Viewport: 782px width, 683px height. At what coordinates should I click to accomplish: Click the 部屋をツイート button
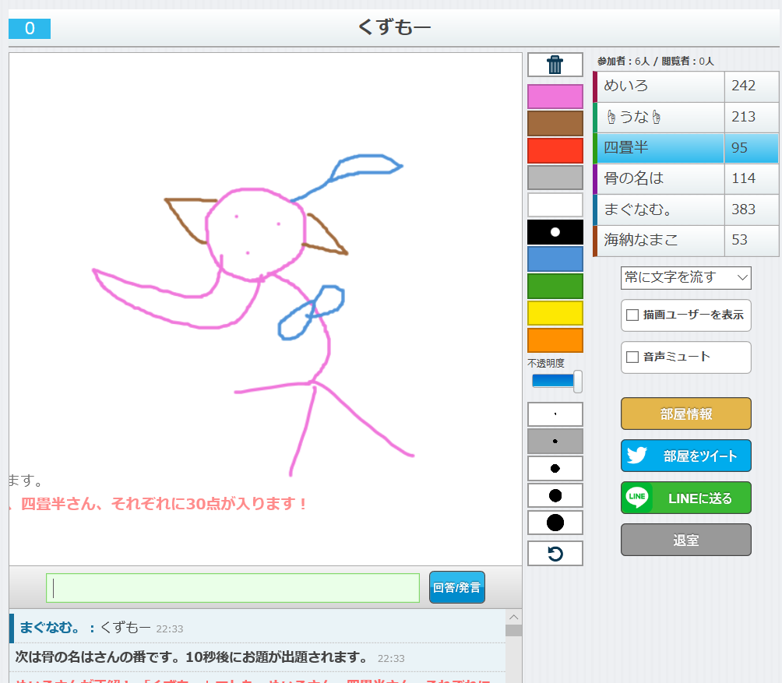point(685,456)
